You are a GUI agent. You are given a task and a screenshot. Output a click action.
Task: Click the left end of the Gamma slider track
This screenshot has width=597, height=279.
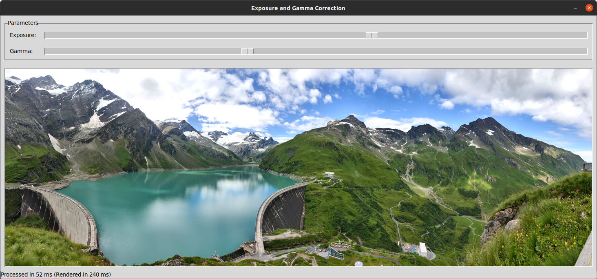(47, 51)
